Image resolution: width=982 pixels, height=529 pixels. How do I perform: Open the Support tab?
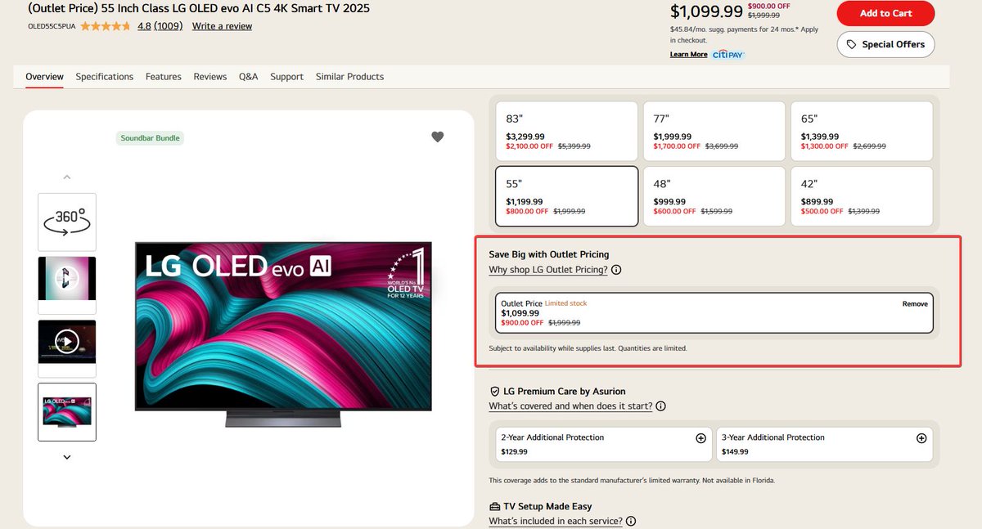pos(287,77)
